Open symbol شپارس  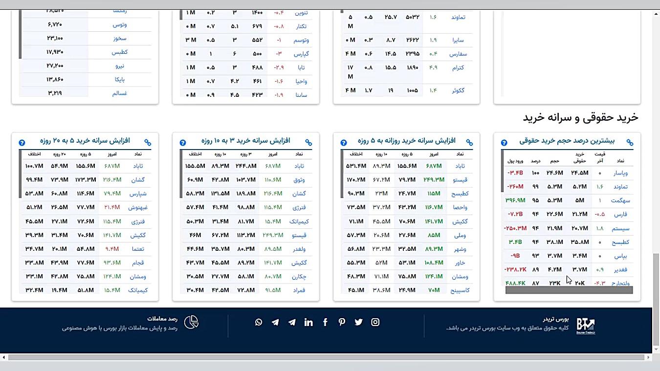[x=138, y=194]
